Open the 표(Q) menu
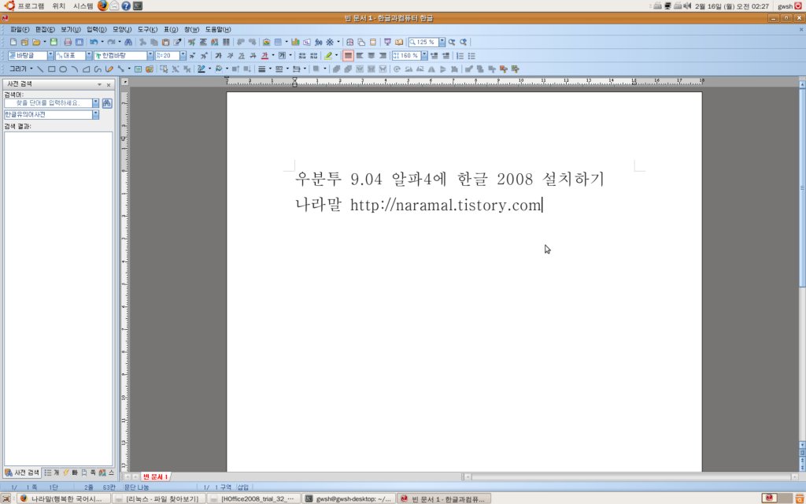Screen dimensions: 806x504 coord(171,30)
